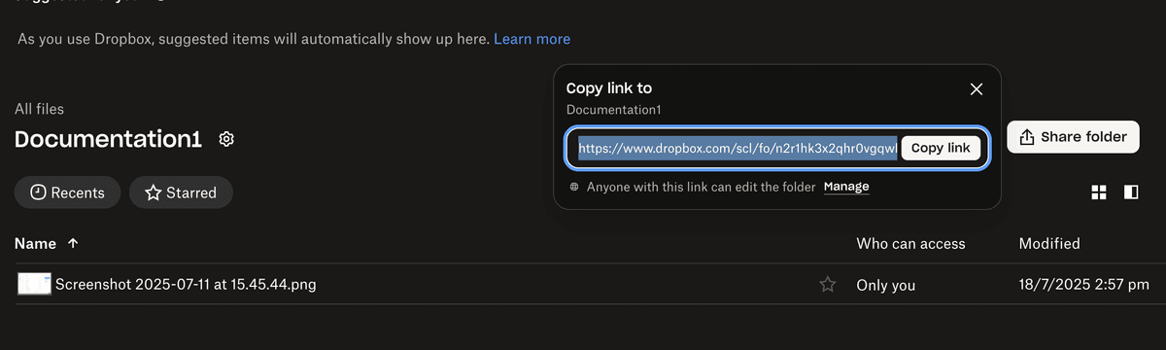Screen dimensions: 1166x350
Task: Toggle the details side panel icon
Action: coord(1131,192)
